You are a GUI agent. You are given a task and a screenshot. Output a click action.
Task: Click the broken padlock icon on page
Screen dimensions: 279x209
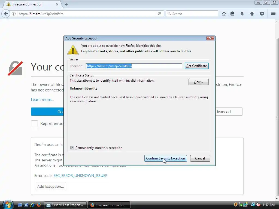click(15, 68)
